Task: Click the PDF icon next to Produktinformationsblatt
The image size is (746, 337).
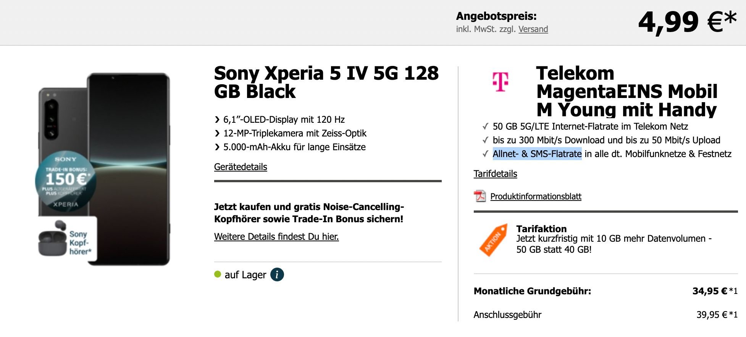Action: [480, 196]
